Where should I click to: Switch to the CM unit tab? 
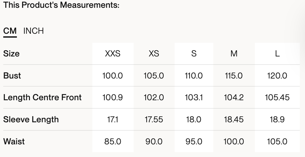(x=10, y=31)
